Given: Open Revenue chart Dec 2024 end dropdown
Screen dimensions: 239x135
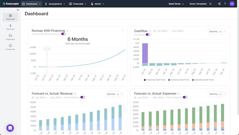Looking at the screenshot, I should point(56,98).
